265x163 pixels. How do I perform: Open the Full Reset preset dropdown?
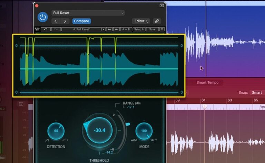point(88,13)
